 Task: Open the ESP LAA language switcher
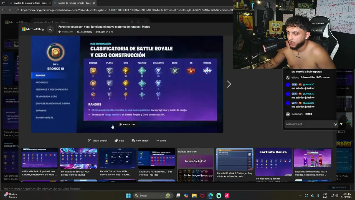pyautogui.click(x=325, y=196)
